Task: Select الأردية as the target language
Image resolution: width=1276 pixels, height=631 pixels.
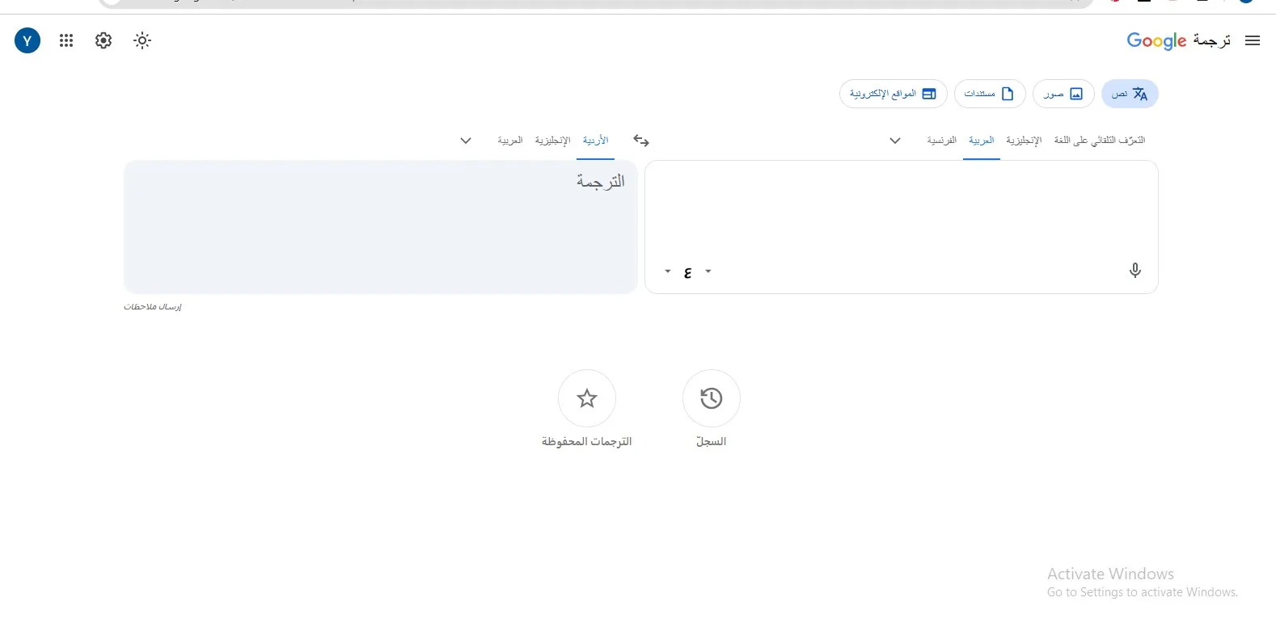Action: tap(596, 141)
